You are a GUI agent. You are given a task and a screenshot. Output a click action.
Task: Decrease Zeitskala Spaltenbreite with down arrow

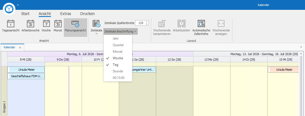[147, 24]
